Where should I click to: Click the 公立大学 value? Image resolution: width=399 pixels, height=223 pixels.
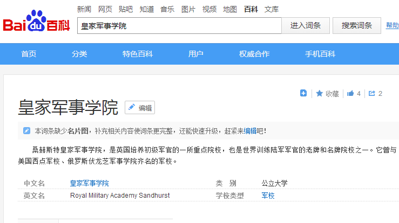[275, 183]
